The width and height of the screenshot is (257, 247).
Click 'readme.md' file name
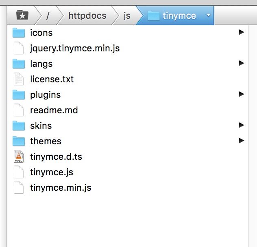pos(54,110)
